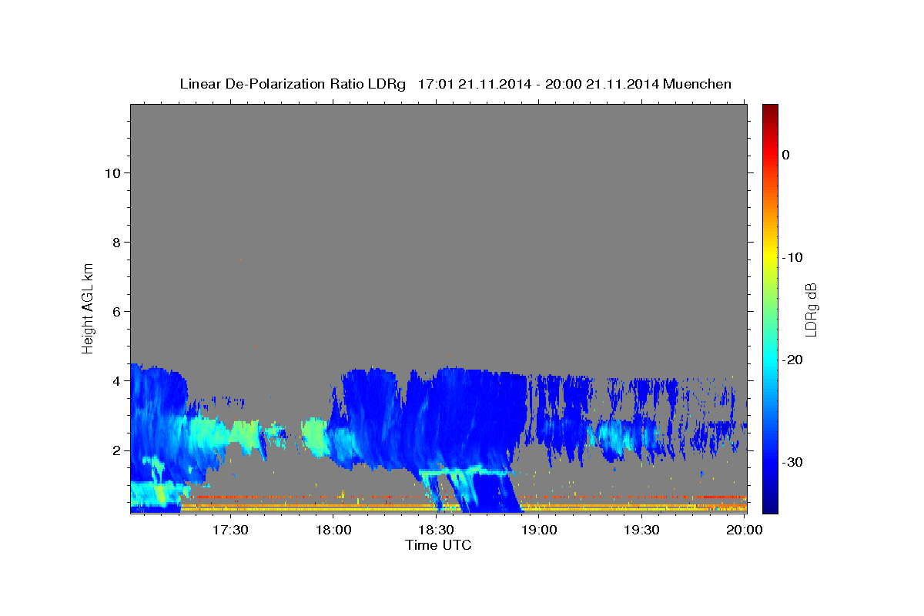Click the 18:30 time tick label
The height and width of the screenshot is (616, 924).
pyautogui.click(x=436, y=530)
